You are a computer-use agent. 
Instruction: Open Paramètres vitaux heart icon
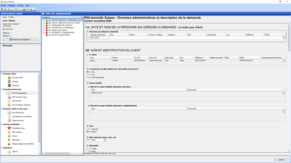[9, 128]
